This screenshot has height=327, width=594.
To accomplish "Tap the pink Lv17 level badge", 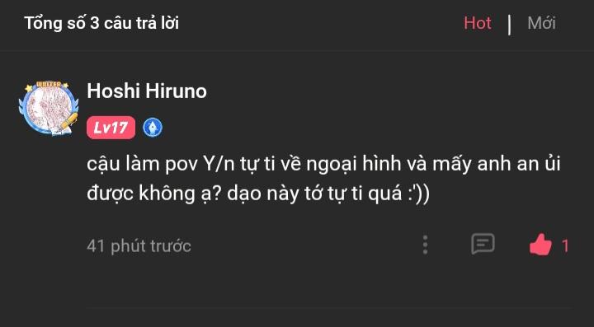I will point(111,128).
